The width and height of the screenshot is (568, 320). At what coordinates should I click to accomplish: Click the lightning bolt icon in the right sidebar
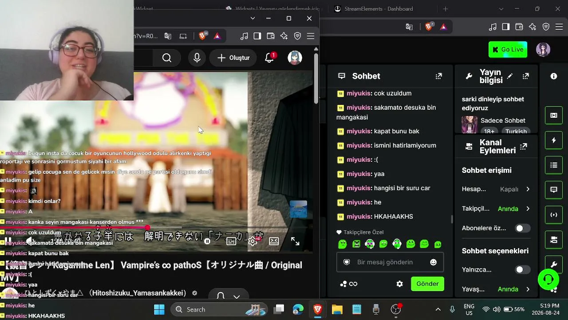click(x=554, y=140)
